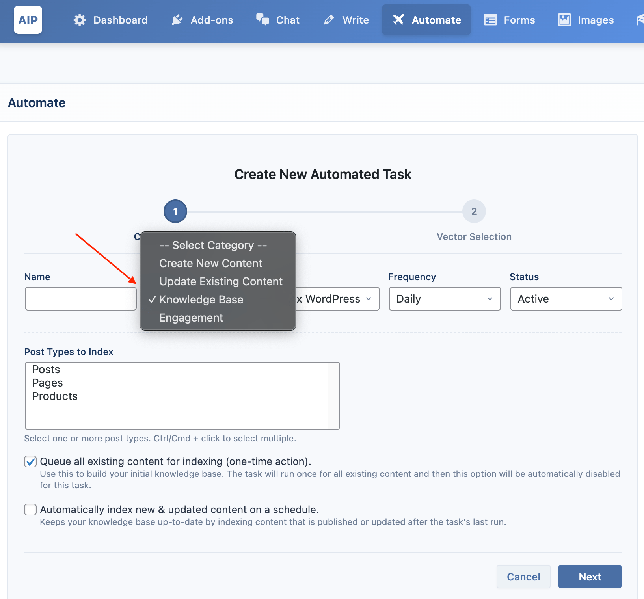Screen dimensions: 644x599
Task: Enable automatic indexing on schedule checkbox
Action: (x=30, y=510)
